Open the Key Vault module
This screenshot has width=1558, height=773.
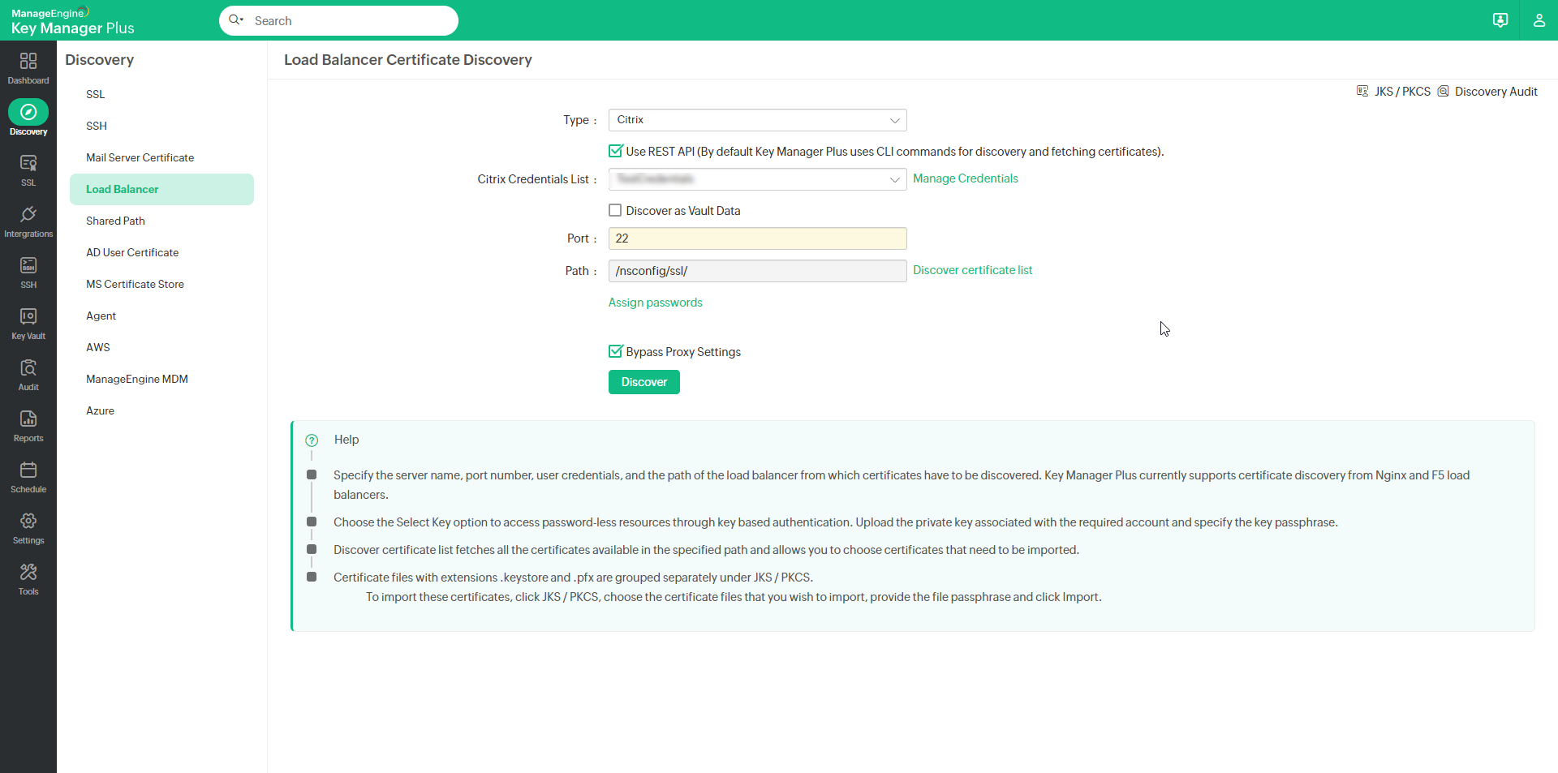[28, 322]
